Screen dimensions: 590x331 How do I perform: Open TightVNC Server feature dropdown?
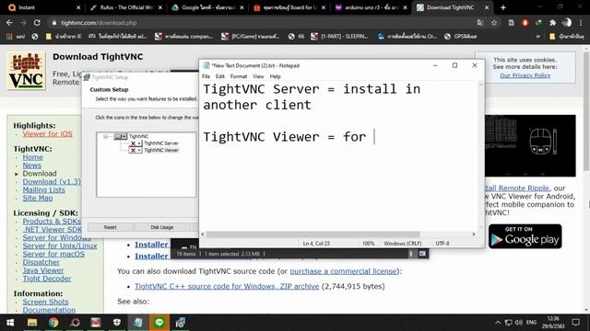click(x=136, y=143)
